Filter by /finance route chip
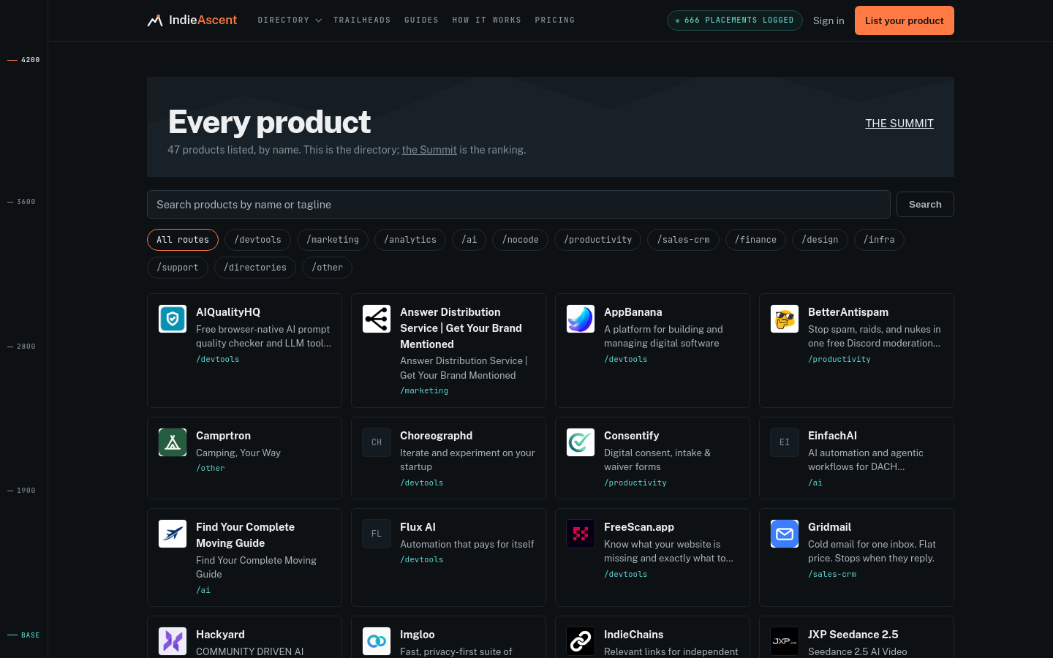1053x658 pixels. (x=755, y=240)
